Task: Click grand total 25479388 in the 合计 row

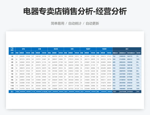Action: (123, 92)
